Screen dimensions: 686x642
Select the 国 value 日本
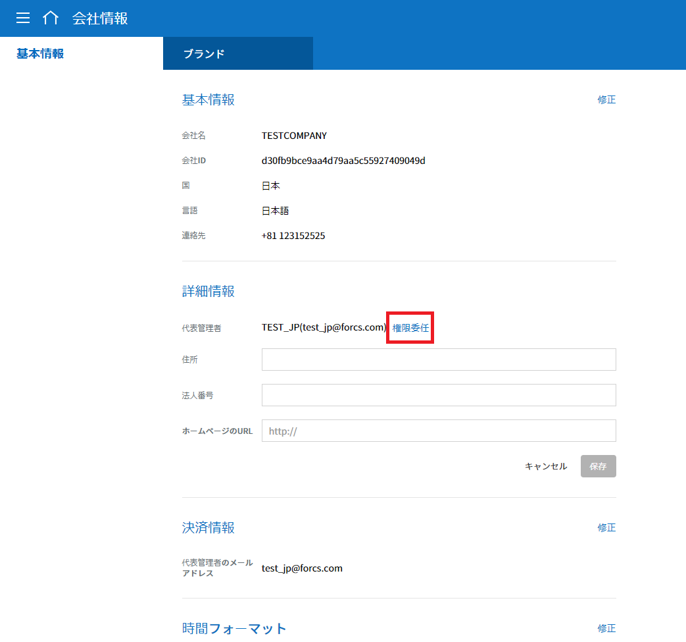pos(271,186)
